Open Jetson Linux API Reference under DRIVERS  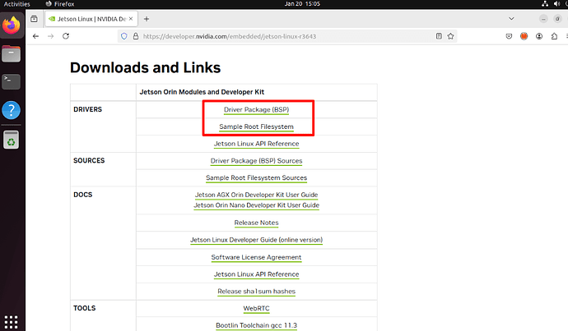[257, 144]
